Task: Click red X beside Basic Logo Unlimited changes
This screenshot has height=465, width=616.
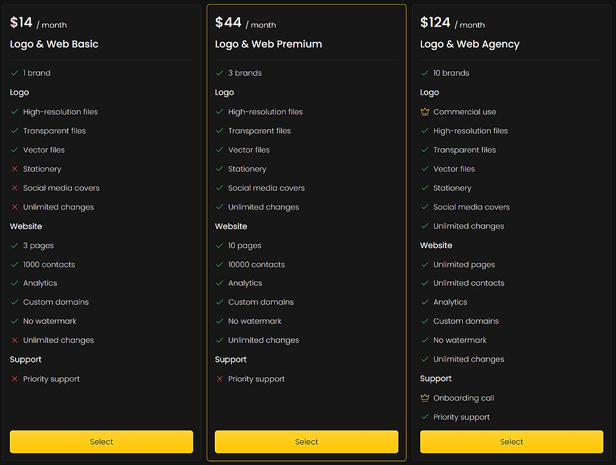Action: [14, 207]
